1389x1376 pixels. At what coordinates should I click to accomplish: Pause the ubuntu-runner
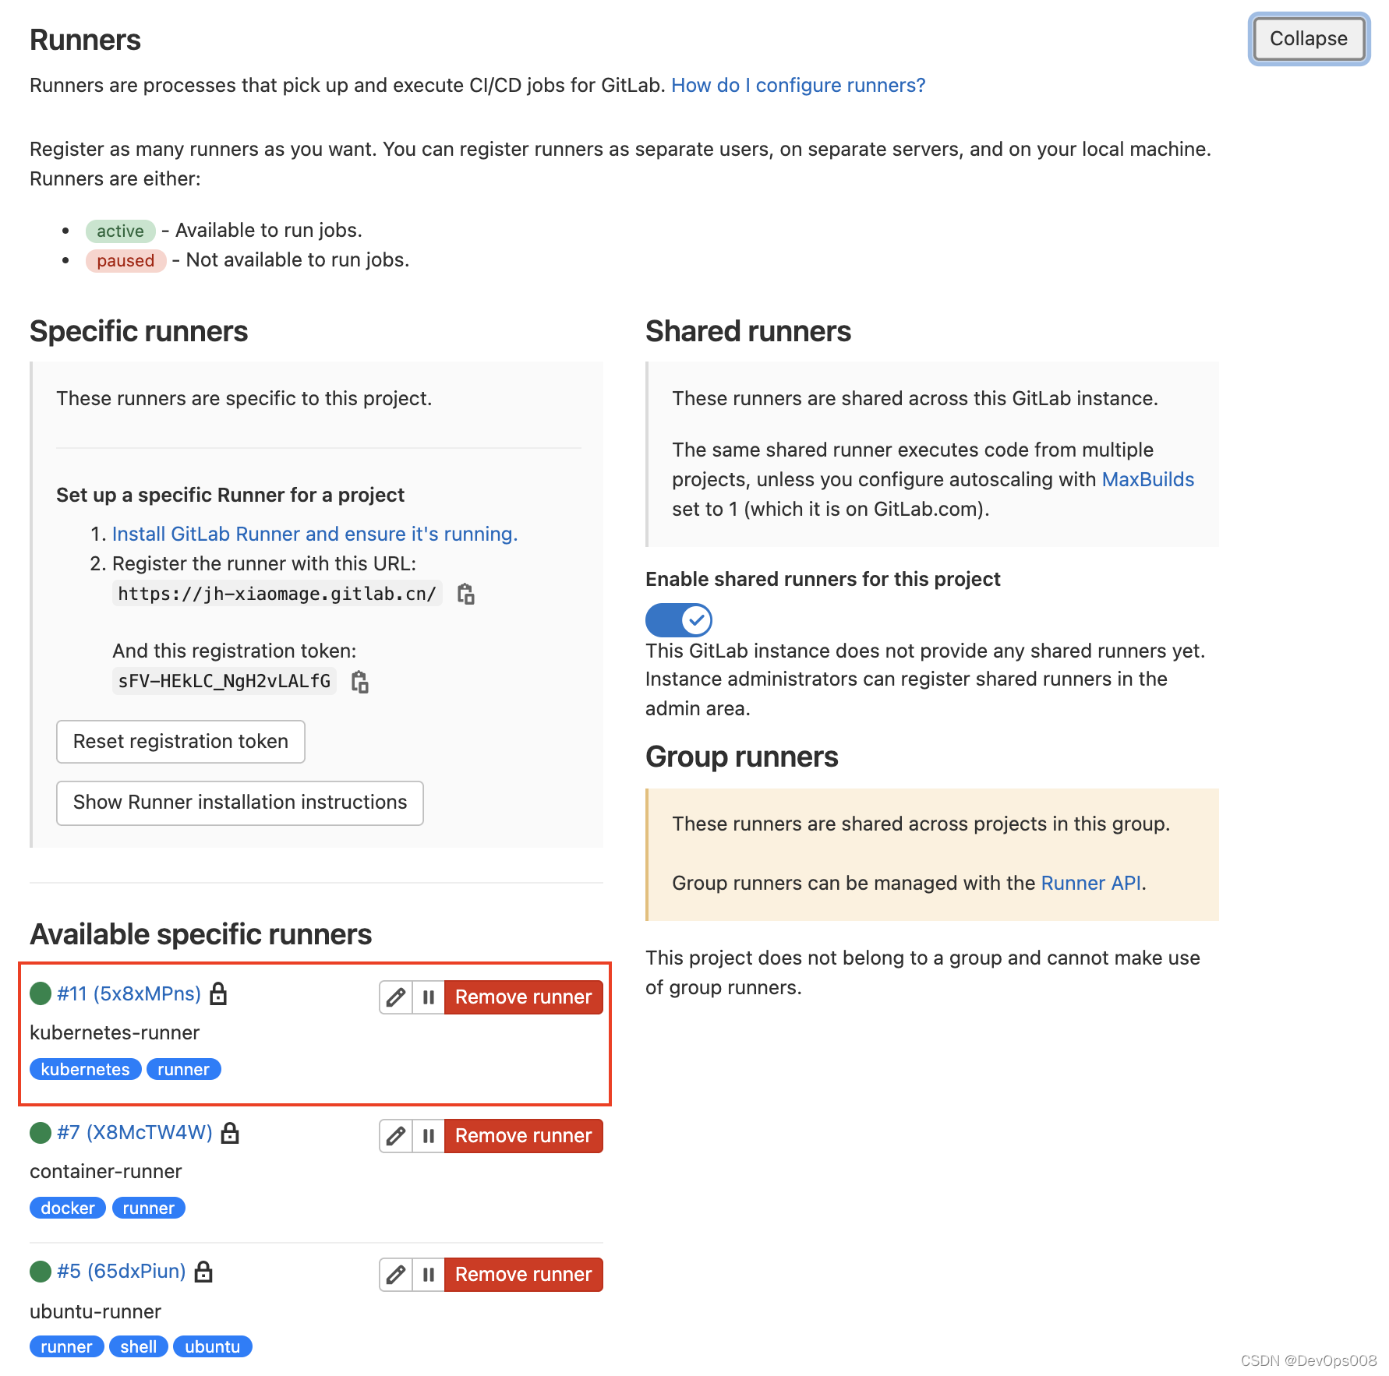[x=428, y=1274]
